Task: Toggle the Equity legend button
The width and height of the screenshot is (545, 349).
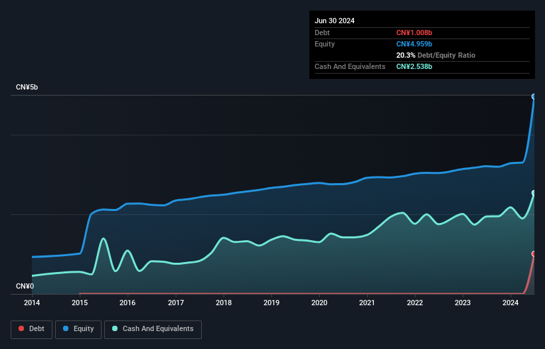Action: pyautogui.click(x=78, y=329)
